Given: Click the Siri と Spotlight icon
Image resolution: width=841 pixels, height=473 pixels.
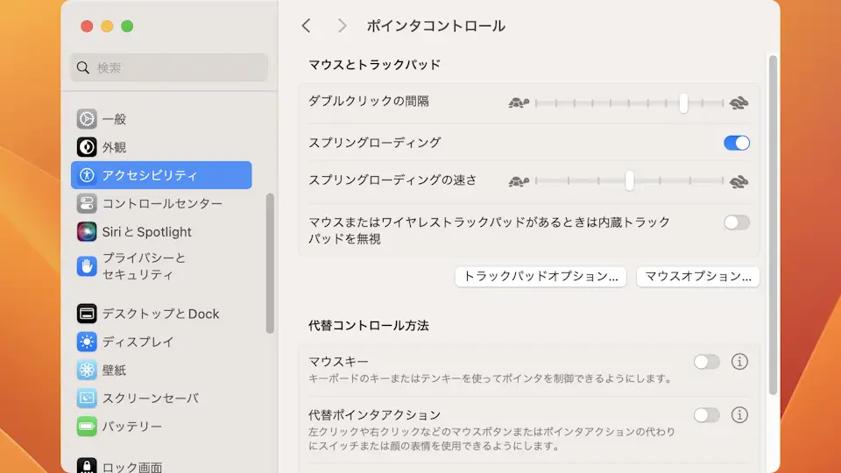Looking at the screenshot, I should [x=87, y=232].
